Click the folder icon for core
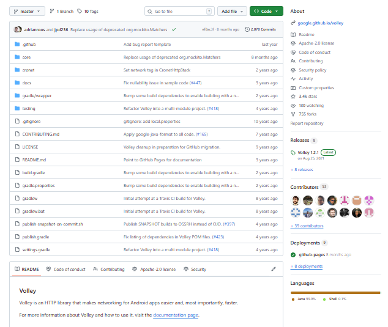This screenshot has width=388, height=327. coord(17,57)
